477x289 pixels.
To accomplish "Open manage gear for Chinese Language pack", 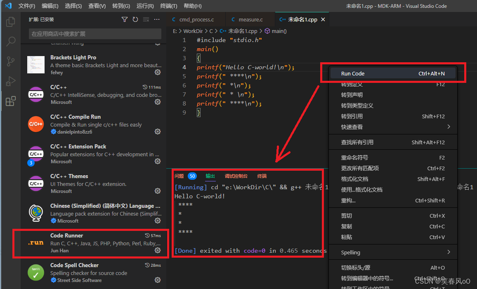I will coord(158,220).
